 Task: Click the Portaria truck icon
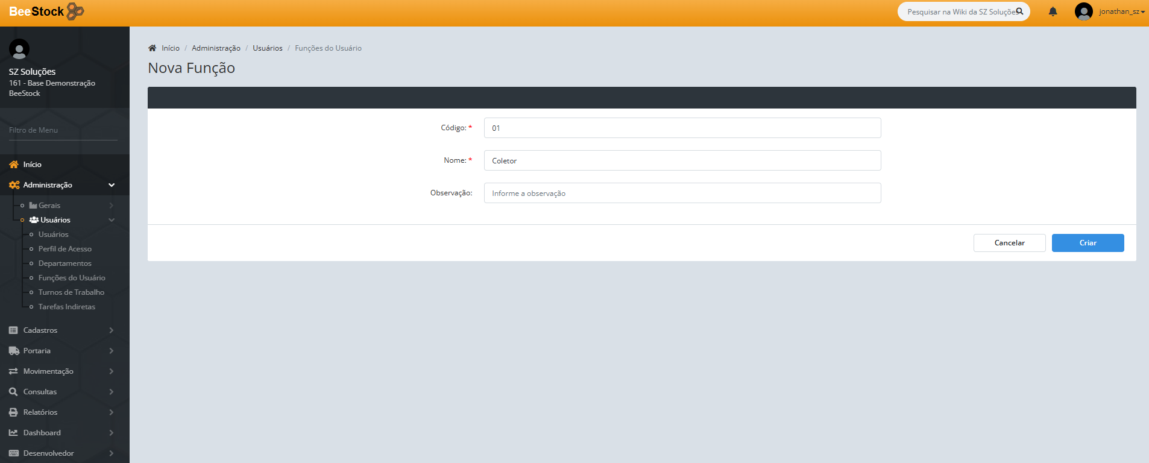pyautogui.click(x=13, y=351)
